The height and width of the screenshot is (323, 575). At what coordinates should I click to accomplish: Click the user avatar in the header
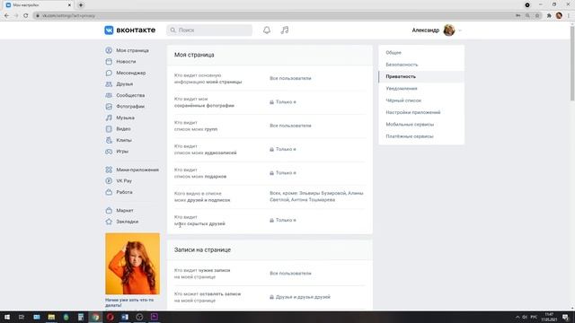[x=449, y=30]
